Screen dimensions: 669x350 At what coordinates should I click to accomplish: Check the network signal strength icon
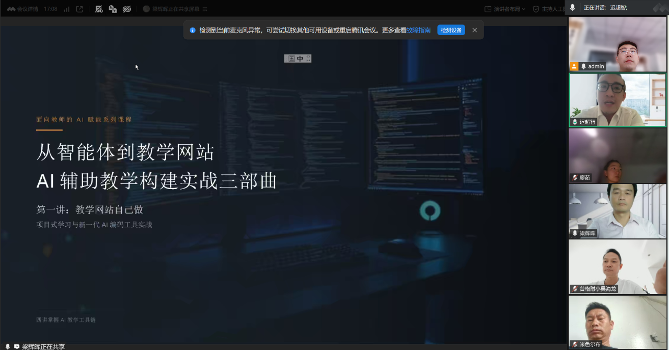[x=66, y=9]
